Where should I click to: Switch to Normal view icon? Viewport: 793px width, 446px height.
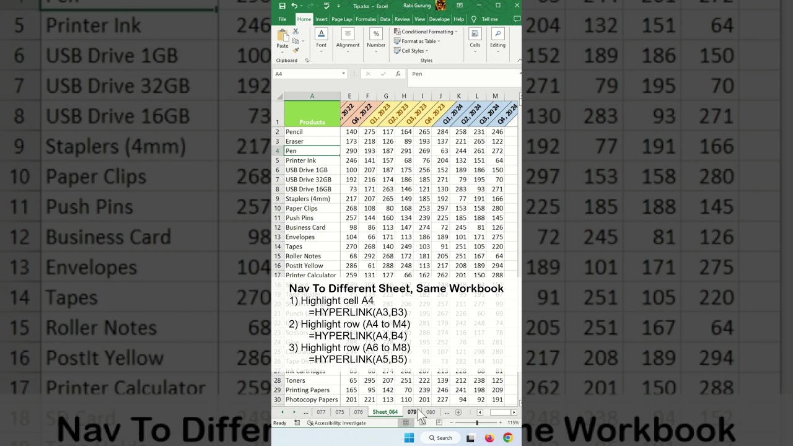click(406, 423)
